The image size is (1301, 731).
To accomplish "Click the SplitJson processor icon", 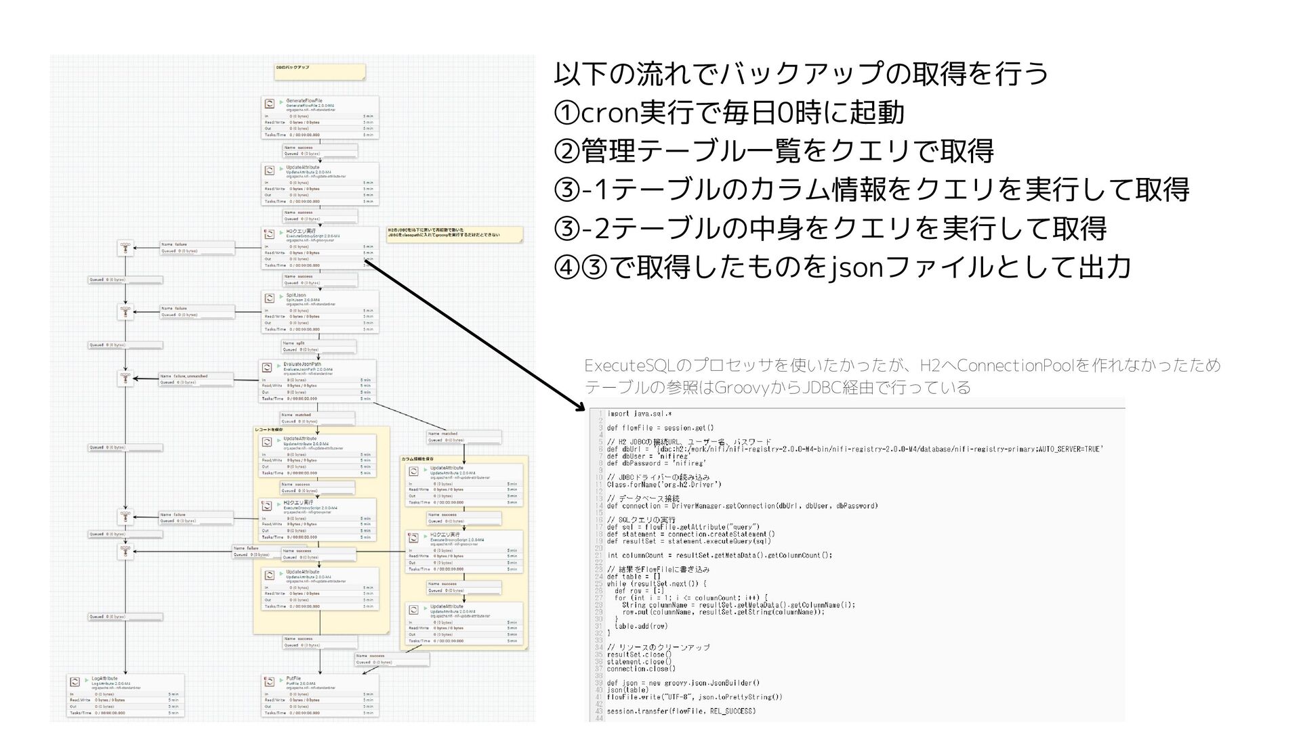I will pyautogui.click(x=270, y=298).
